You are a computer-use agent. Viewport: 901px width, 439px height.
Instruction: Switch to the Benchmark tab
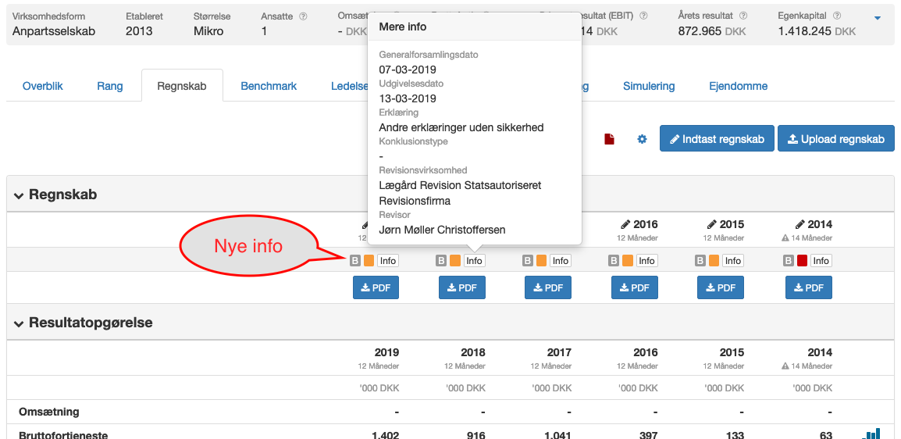(x=269, y=86)
